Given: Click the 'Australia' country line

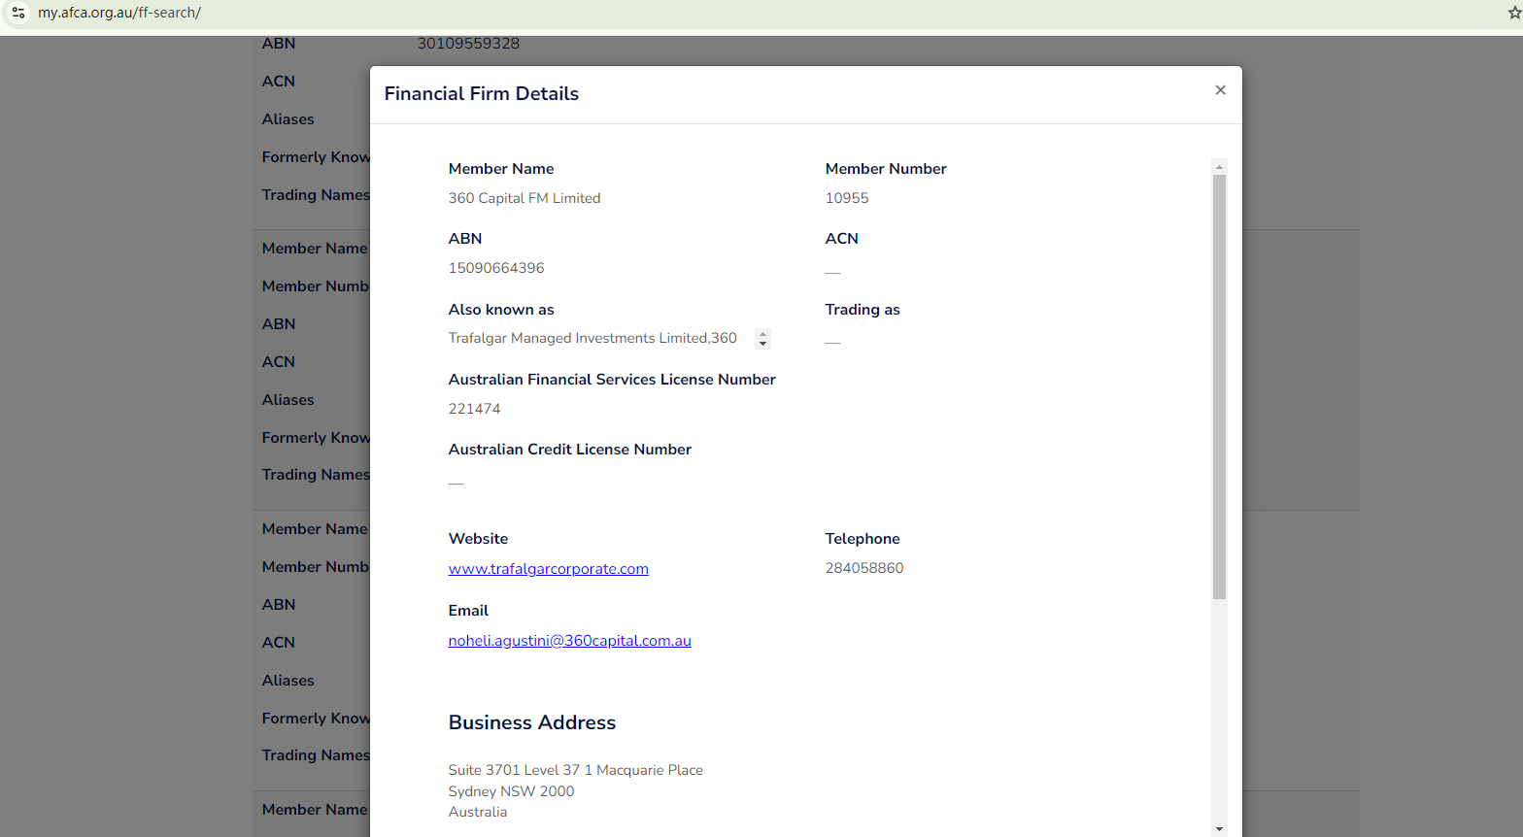Looking at the screenshot, I should (478, 812).
